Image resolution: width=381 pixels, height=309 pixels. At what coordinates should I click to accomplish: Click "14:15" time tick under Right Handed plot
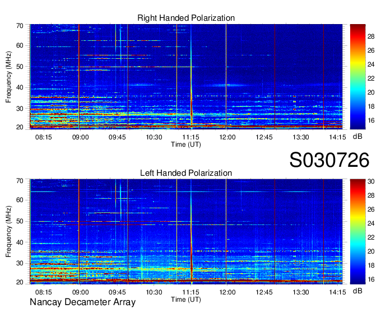(337, 137)
